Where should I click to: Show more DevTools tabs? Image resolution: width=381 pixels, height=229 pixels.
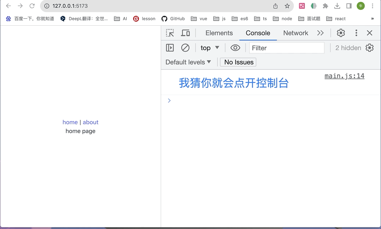click(320, 33)
